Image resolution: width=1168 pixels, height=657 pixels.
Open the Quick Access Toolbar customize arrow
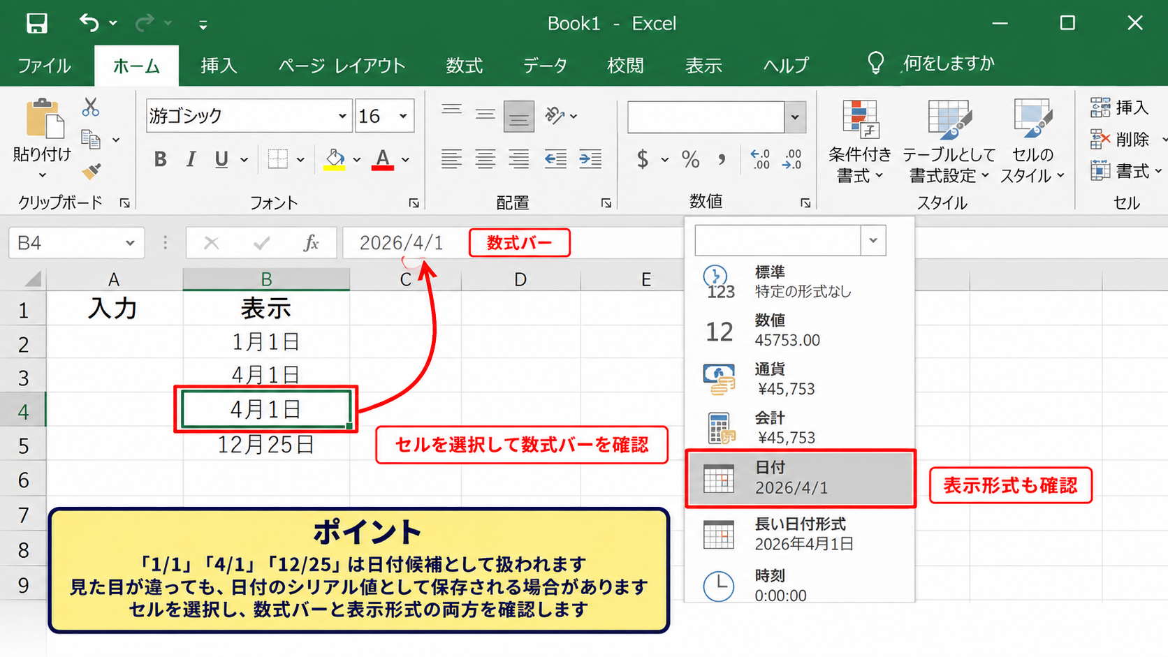click(x=203, y=25)
